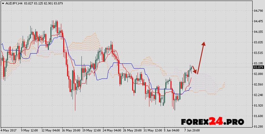Select the 12 May 04:00 time label

[x=50, y=130]
